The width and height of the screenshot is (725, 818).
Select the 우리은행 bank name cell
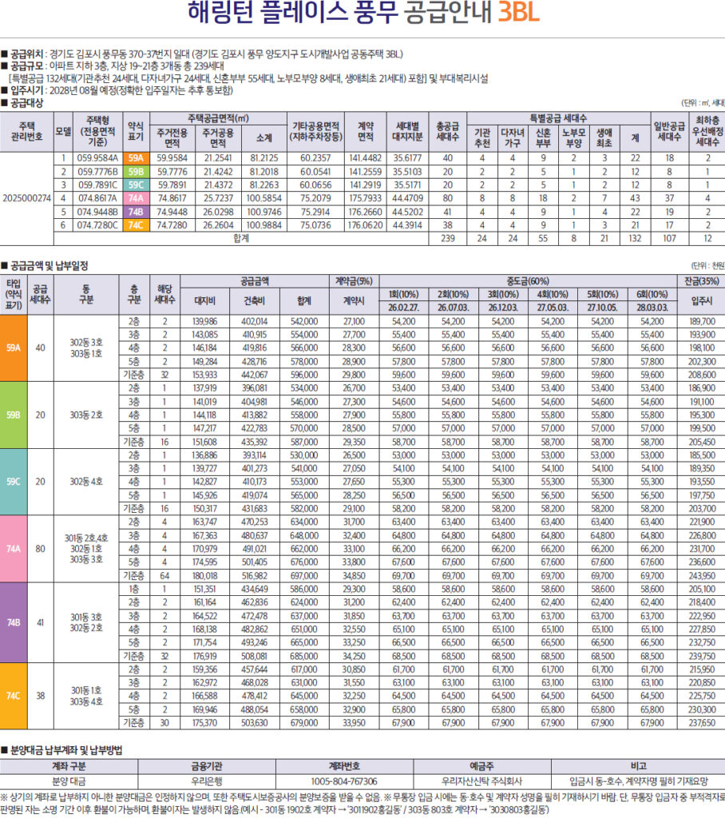tap(210, 781)
